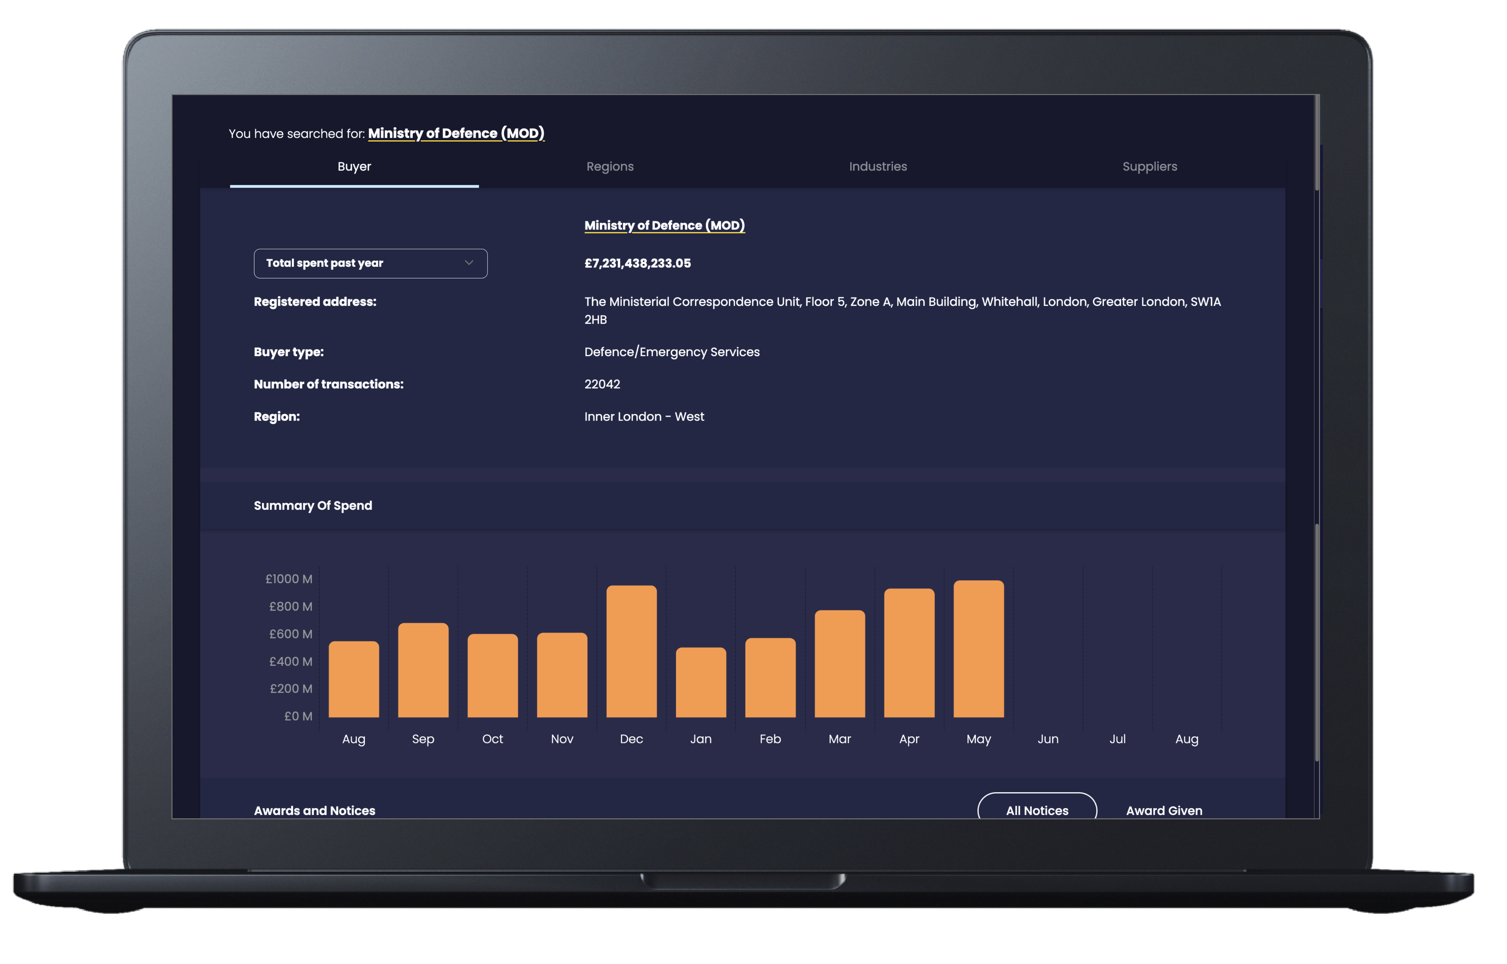Click the '£1000 M' axis label
This screenshot has height=964, width=1507.
coord(289,579)
